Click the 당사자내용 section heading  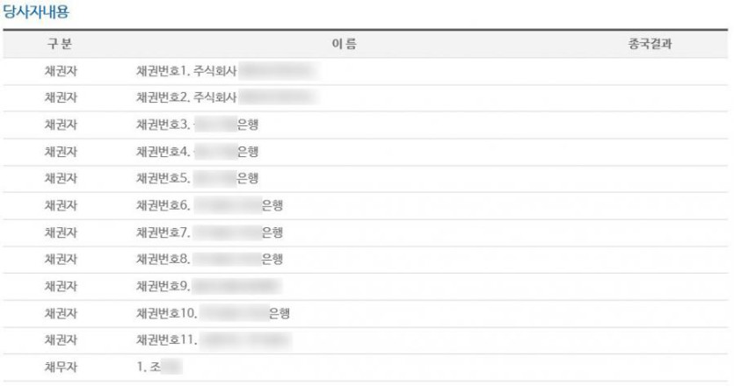pyautogui.click(x=35, y=11)
